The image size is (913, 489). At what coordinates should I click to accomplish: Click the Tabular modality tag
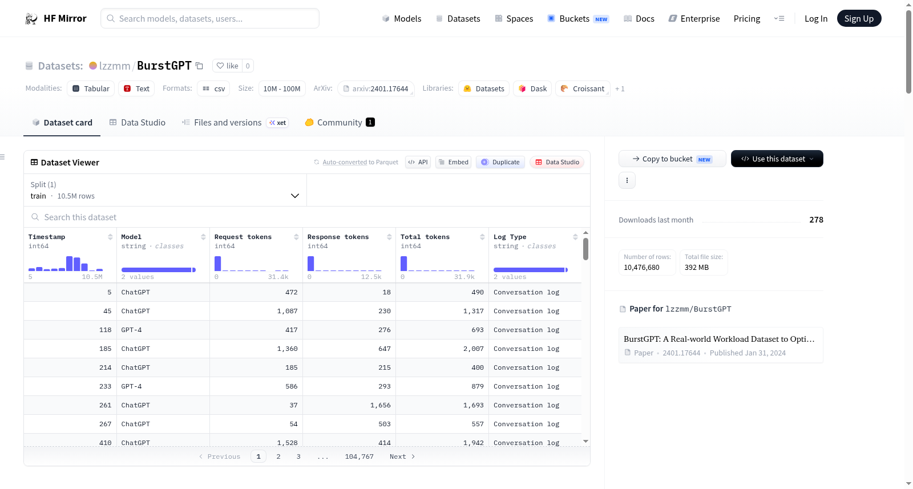[x=91, y=88]
